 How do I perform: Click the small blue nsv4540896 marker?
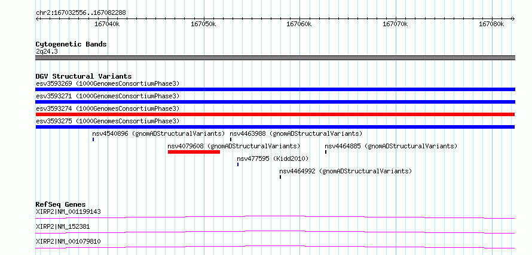click(93, 139)
